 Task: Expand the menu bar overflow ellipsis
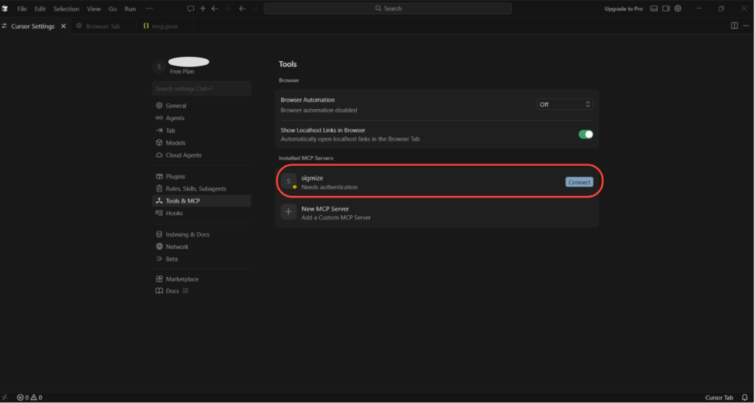[149, 9]
